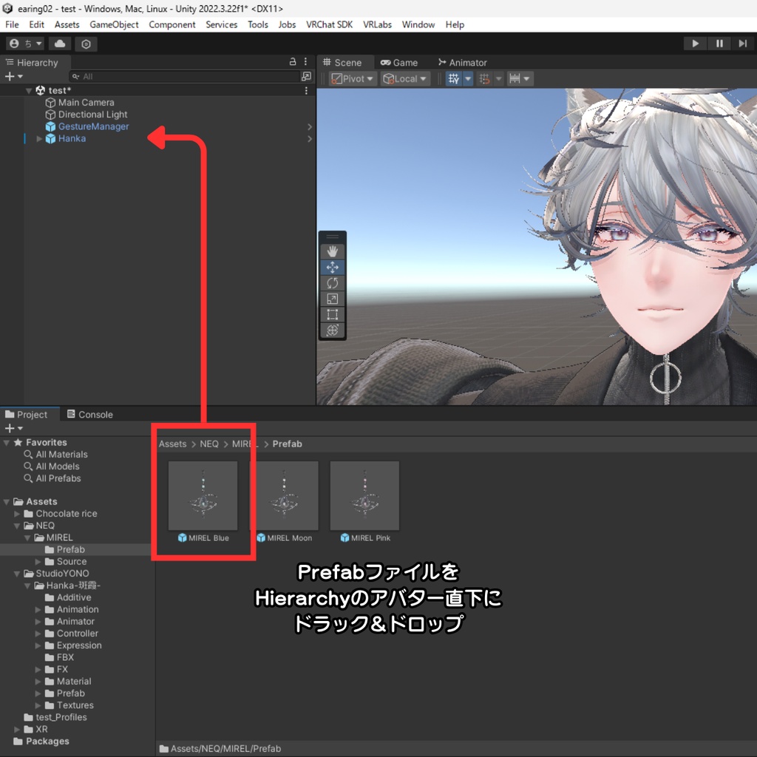Collapse the test scene foldout
Image resolution: width=757 pixels, height=757 pixels.
[x=29, y=90]
